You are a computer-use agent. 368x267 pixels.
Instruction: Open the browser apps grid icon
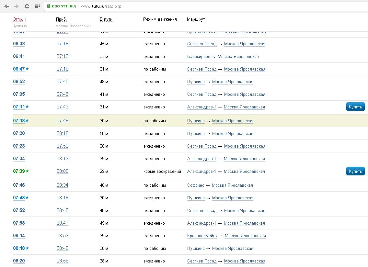(x=37, y=6)
